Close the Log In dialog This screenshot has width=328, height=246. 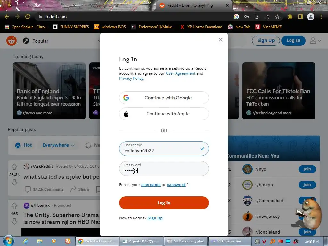[x=220, y=40]
